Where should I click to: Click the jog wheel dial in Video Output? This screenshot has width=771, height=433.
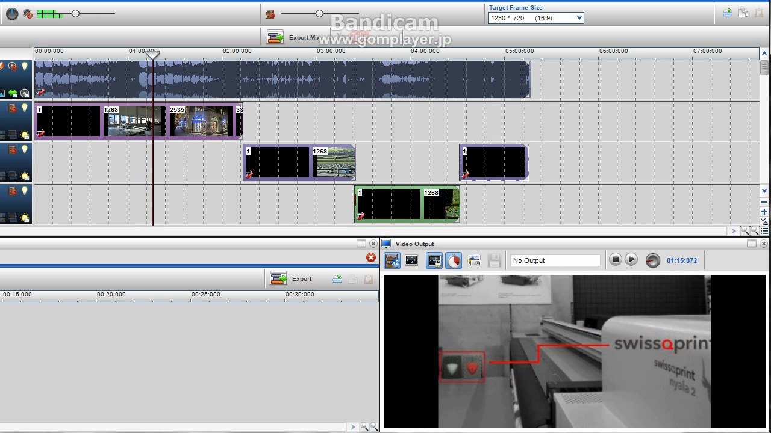[x=652, y=260]
